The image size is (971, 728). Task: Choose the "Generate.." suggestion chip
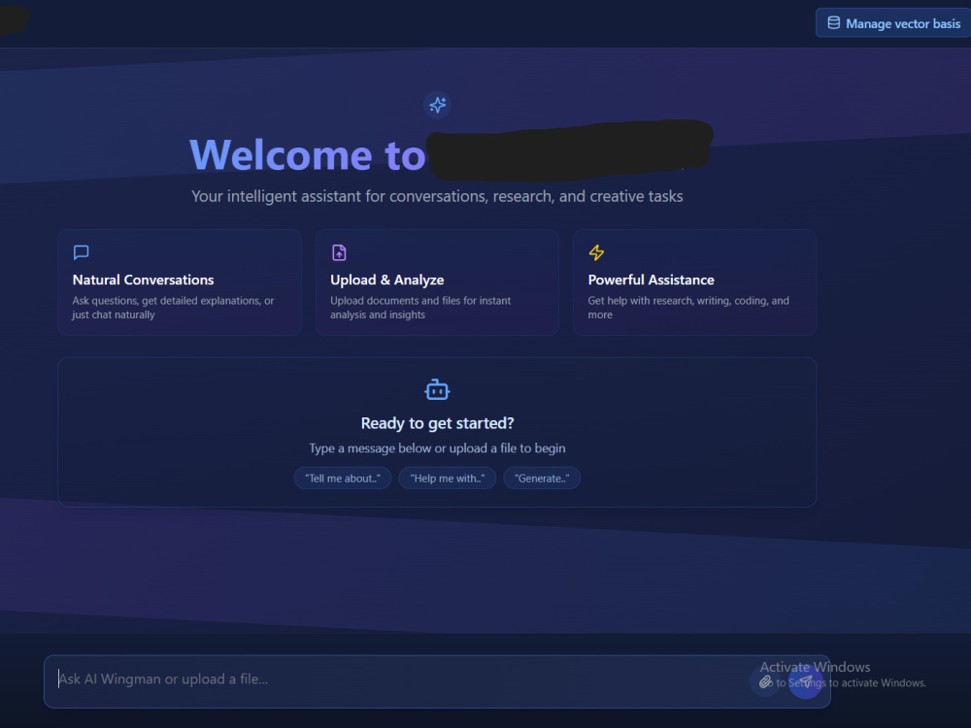[x=542, y=478]
